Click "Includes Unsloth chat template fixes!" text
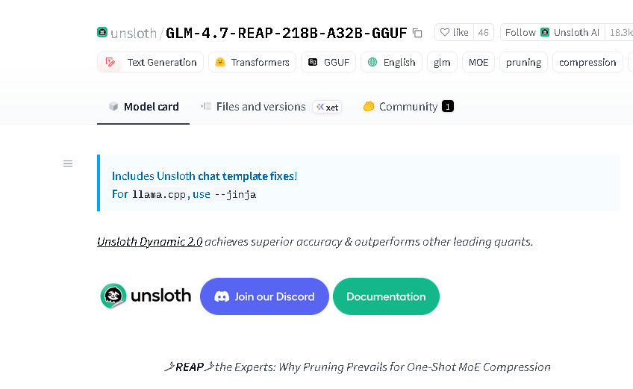Viewport: 633px width, 389px height. [x=205, y=176]
